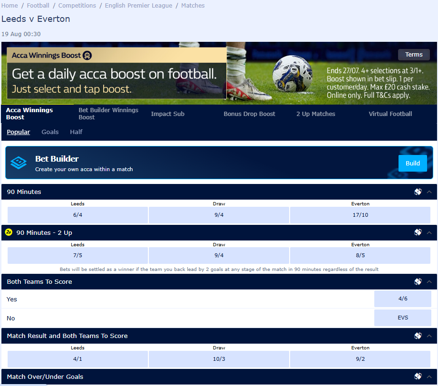This screenshot has width=438, height=386.
Task: Collapse the Both Teams To Score section
Action: click(429, 281)
